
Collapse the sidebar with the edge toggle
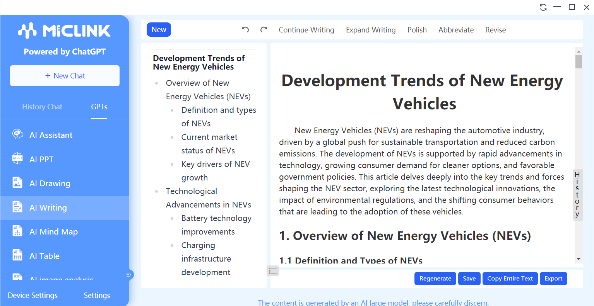coord(129,275)
